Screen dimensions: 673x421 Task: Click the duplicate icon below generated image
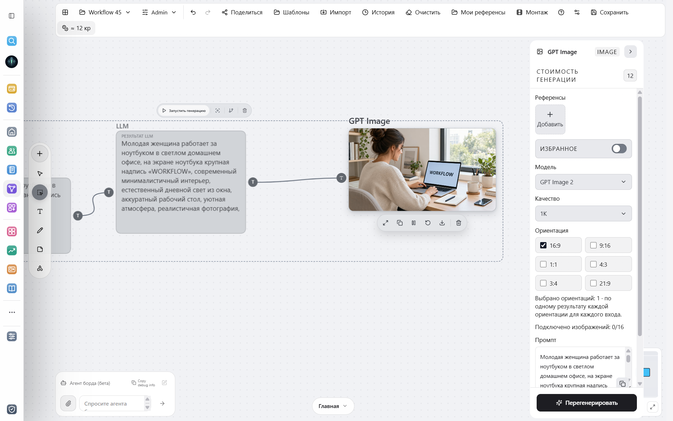[400, 223]
